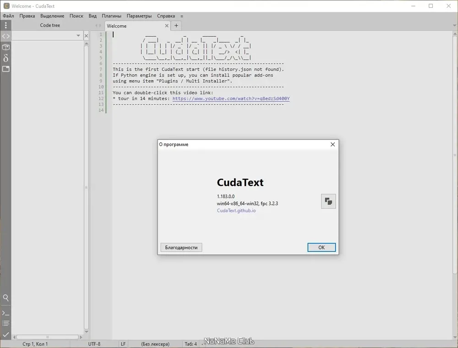
Task: Open the Output list panel icon
Action: [5, 323]
